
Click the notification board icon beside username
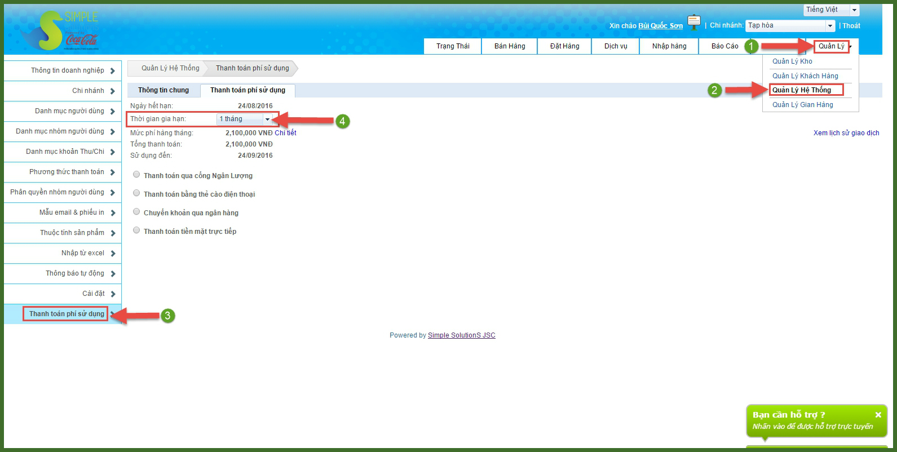(x=694, y=23)
